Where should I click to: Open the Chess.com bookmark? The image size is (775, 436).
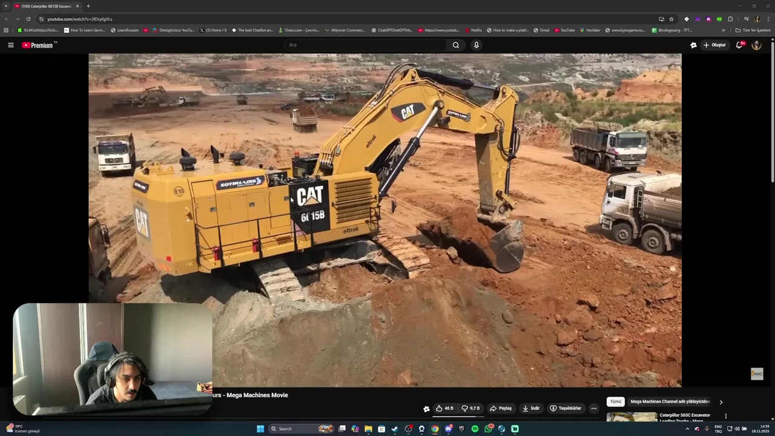tap(298, 30)
